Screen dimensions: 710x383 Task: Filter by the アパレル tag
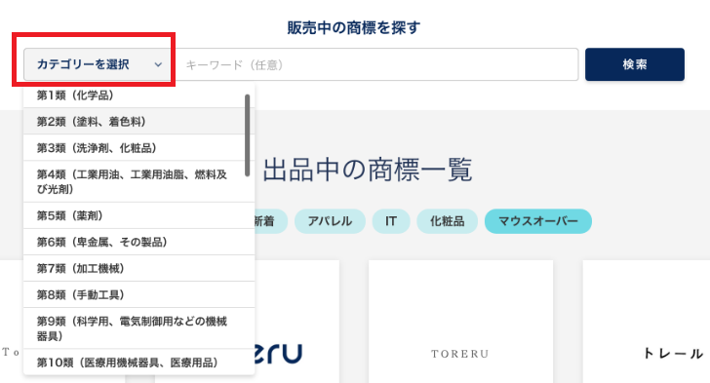coord(330,221)
